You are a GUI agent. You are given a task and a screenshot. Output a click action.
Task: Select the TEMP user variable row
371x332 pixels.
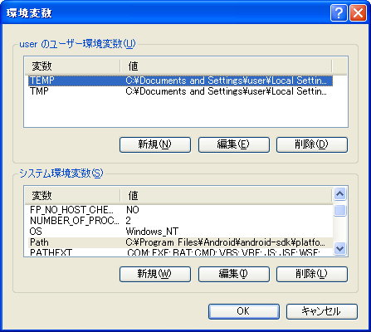pos(180,81)
